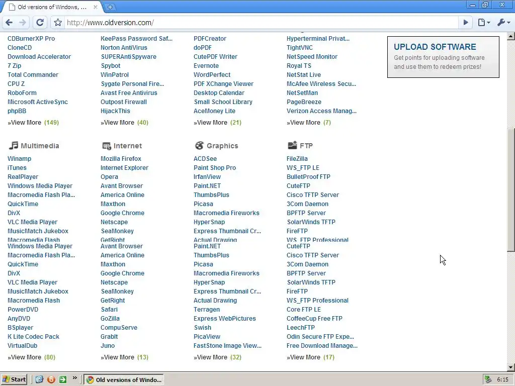Open the wrench customize menu

(503, 22)
